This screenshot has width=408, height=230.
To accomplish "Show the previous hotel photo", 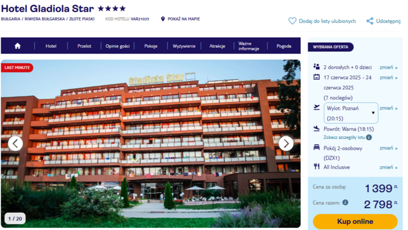I will pos(15,143).
